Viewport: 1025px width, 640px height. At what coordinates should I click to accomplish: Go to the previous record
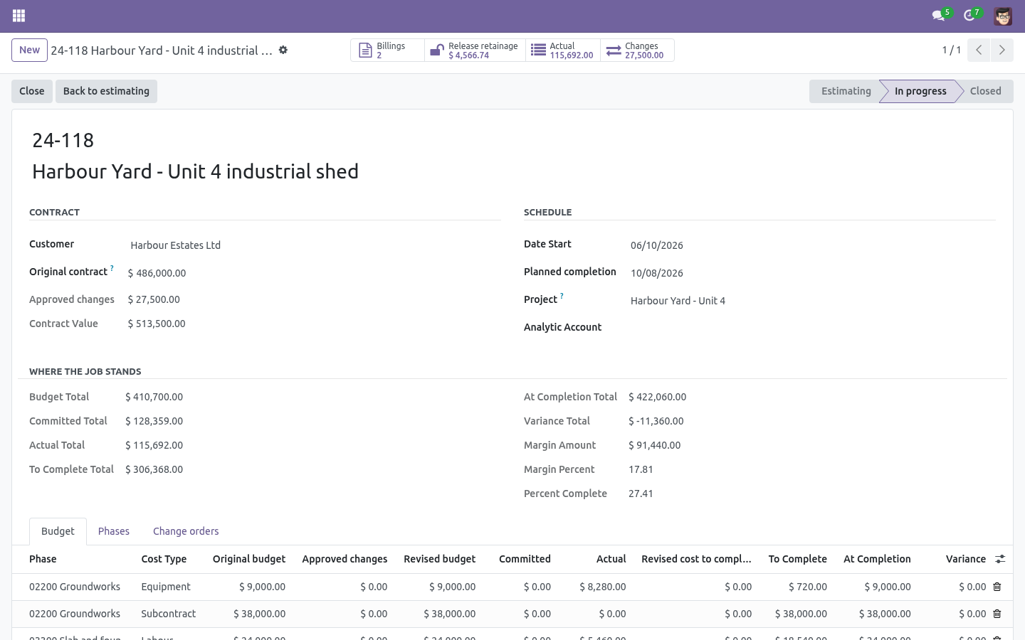[979, 50]
